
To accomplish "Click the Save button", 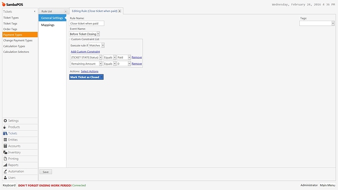I will (46, 172).
